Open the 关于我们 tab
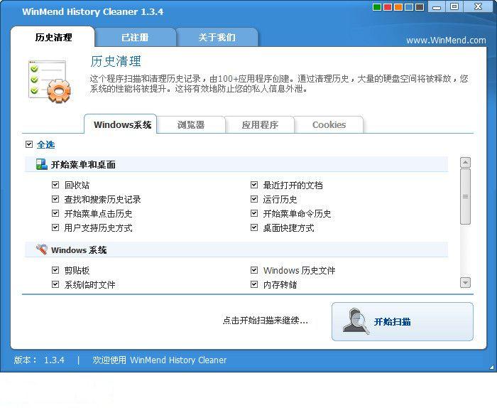 coord(217,38)
